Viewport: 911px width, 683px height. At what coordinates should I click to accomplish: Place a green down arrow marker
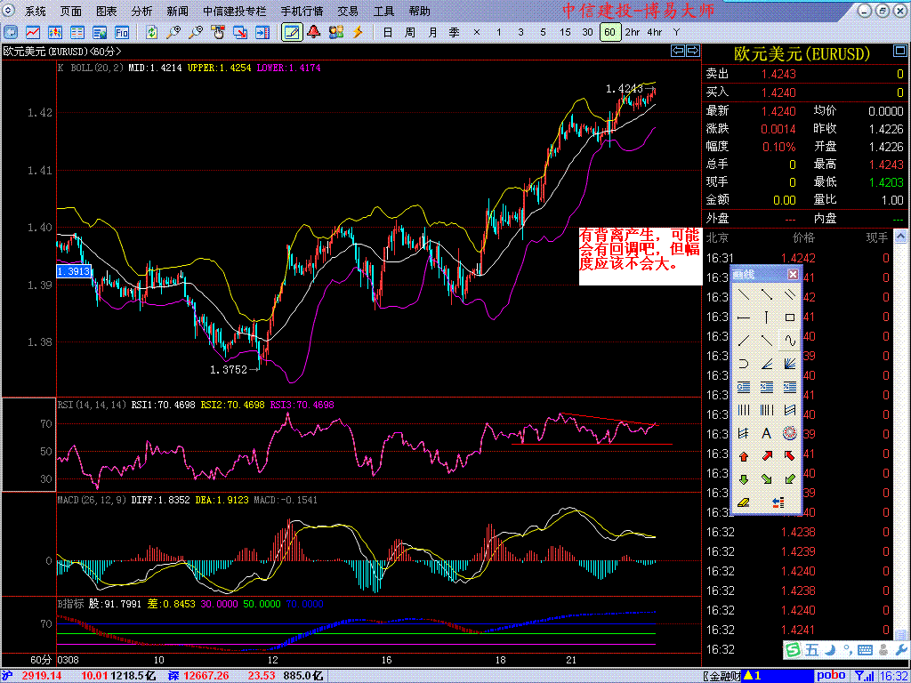[x=744, y=479]
